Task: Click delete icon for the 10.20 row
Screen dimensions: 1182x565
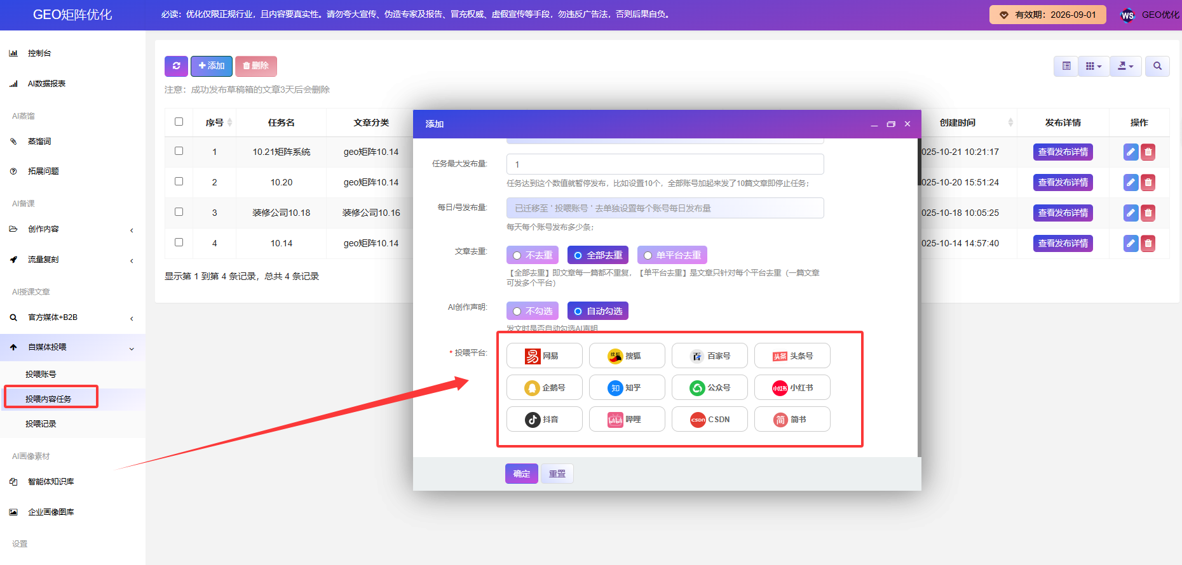Action: point(1148,183)
